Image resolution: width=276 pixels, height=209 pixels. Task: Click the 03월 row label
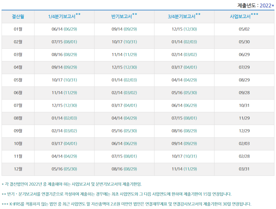18,55
